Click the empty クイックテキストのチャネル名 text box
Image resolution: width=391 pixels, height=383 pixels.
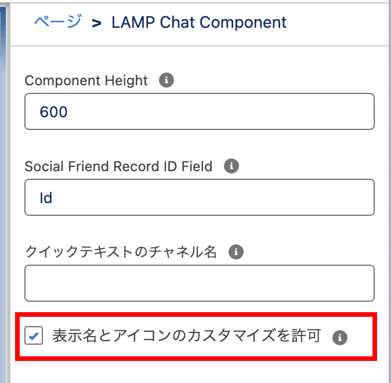click(x=199, y=283)
